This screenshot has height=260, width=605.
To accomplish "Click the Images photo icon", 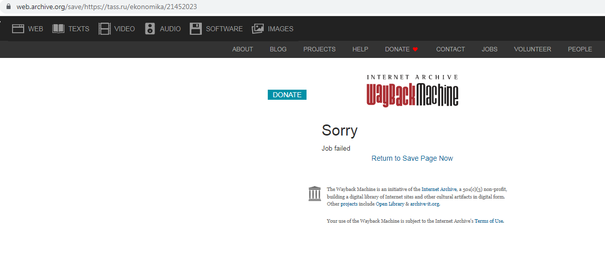I will [258, 29].
